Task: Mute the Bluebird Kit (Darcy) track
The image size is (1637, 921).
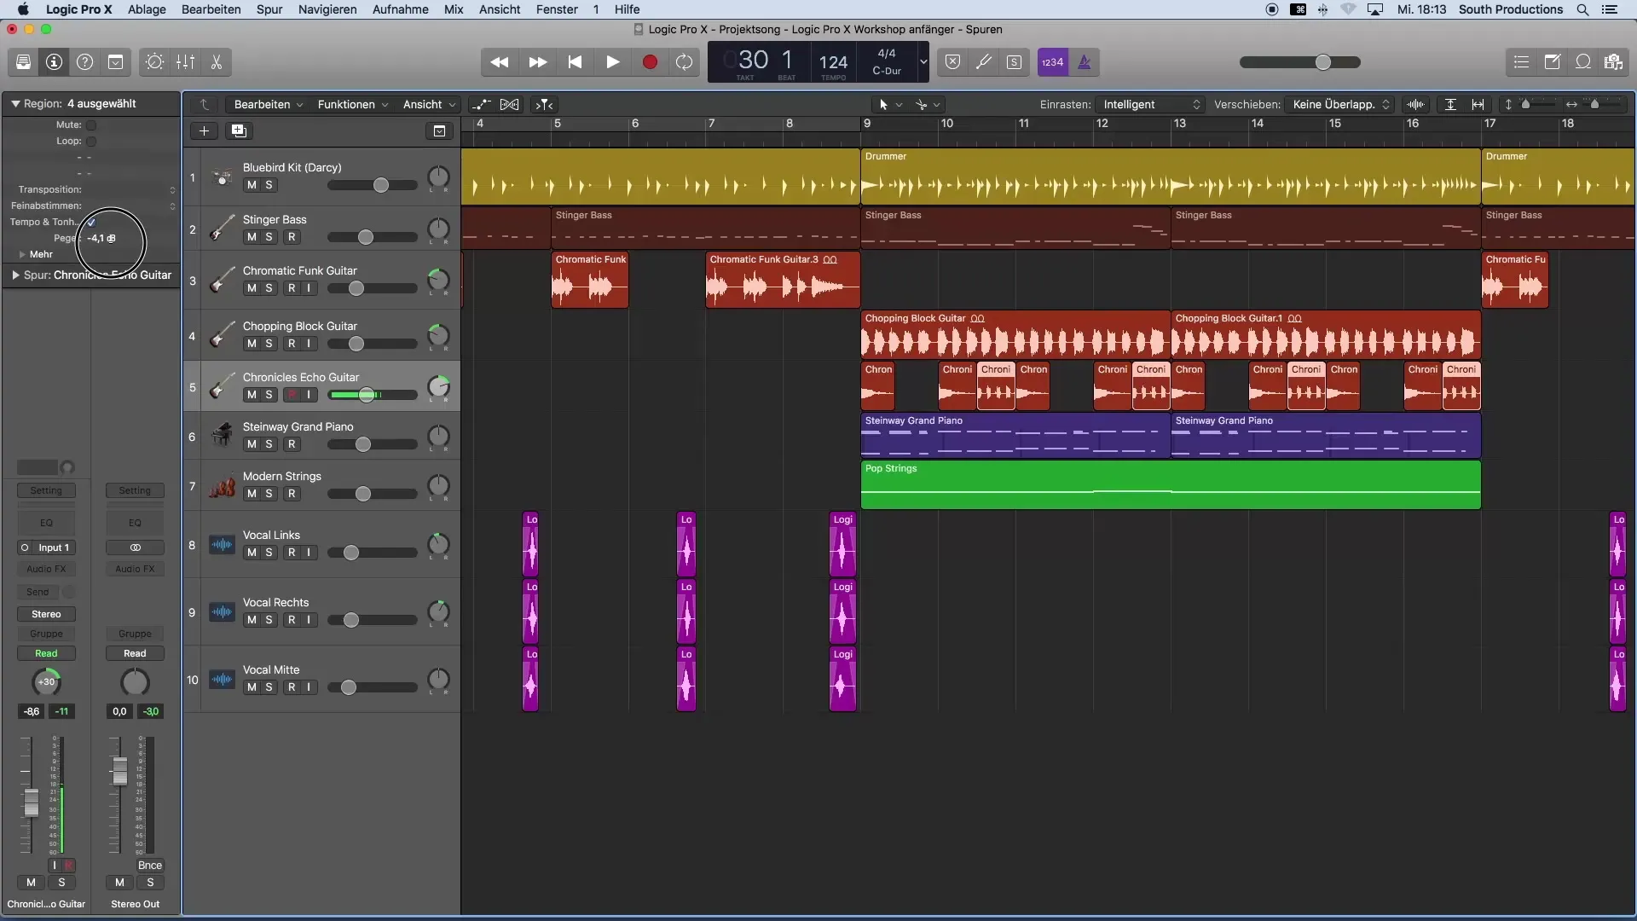Action: click(252, 185)
